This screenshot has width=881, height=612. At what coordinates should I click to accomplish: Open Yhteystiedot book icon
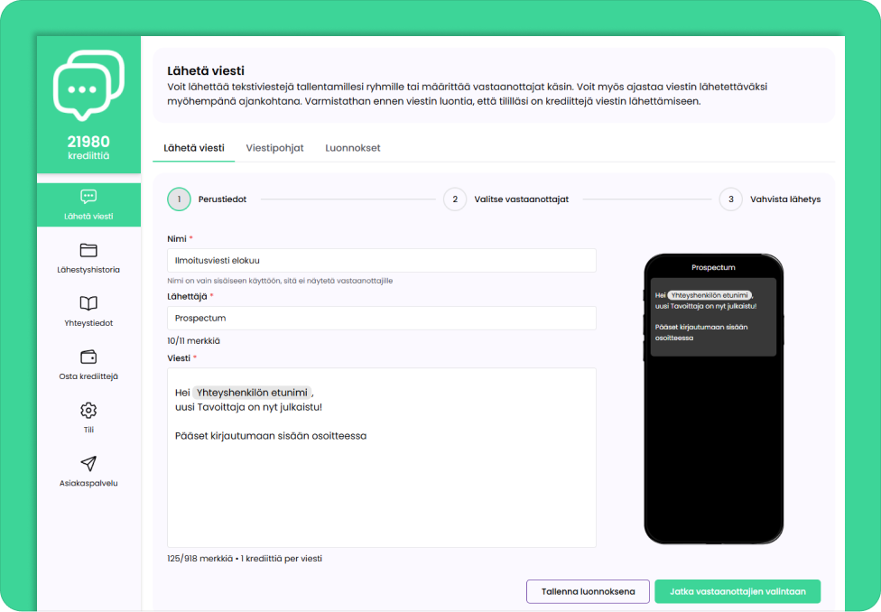click(x=88, y=303)
